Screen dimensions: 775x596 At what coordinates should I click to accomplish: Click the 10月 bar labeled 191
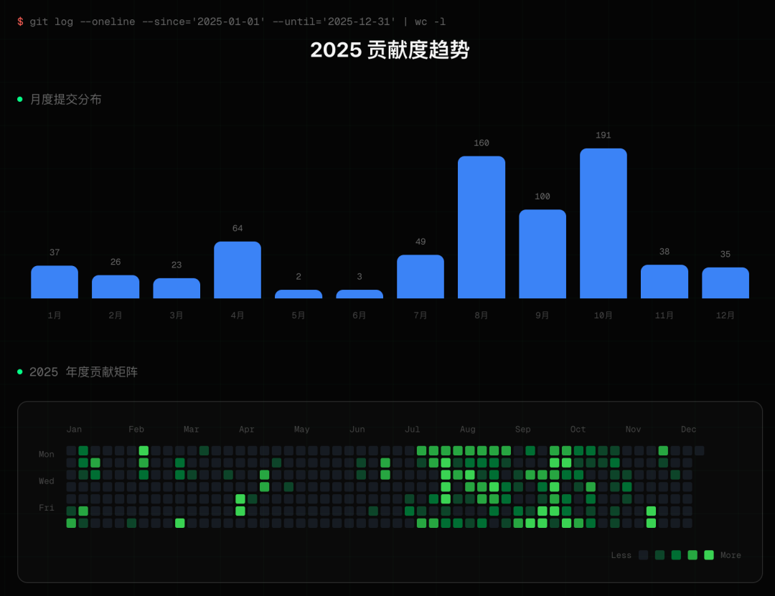tap(603, 223)
